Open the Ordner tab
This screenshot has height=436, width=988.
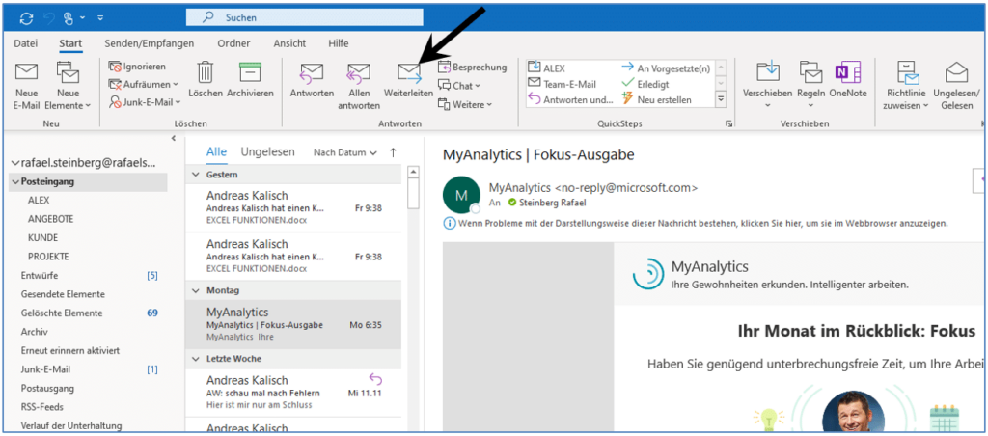[233, 43]
